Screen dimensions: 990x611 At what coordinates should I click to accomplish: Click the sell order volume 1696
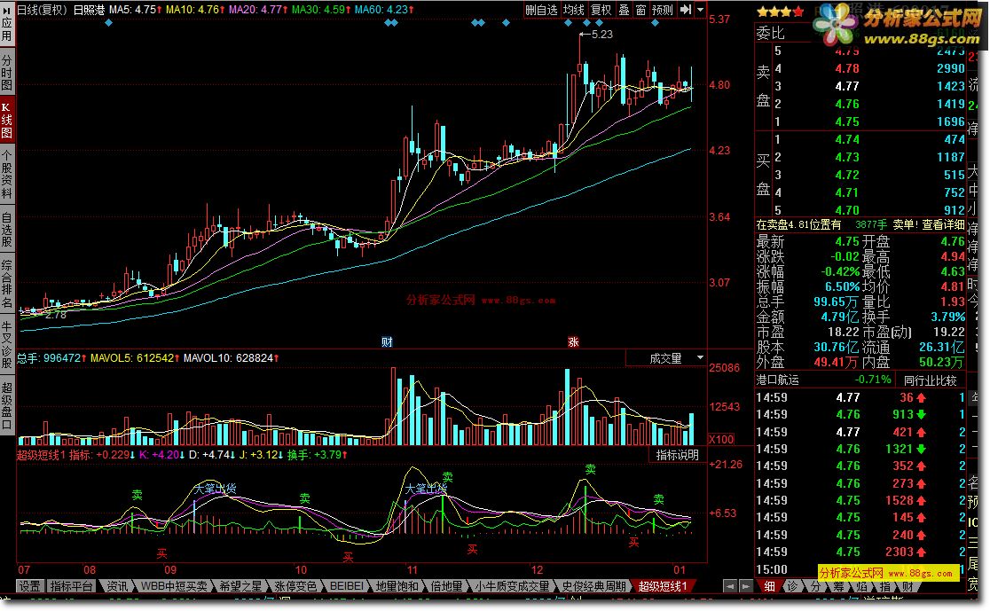coord(950,121)
